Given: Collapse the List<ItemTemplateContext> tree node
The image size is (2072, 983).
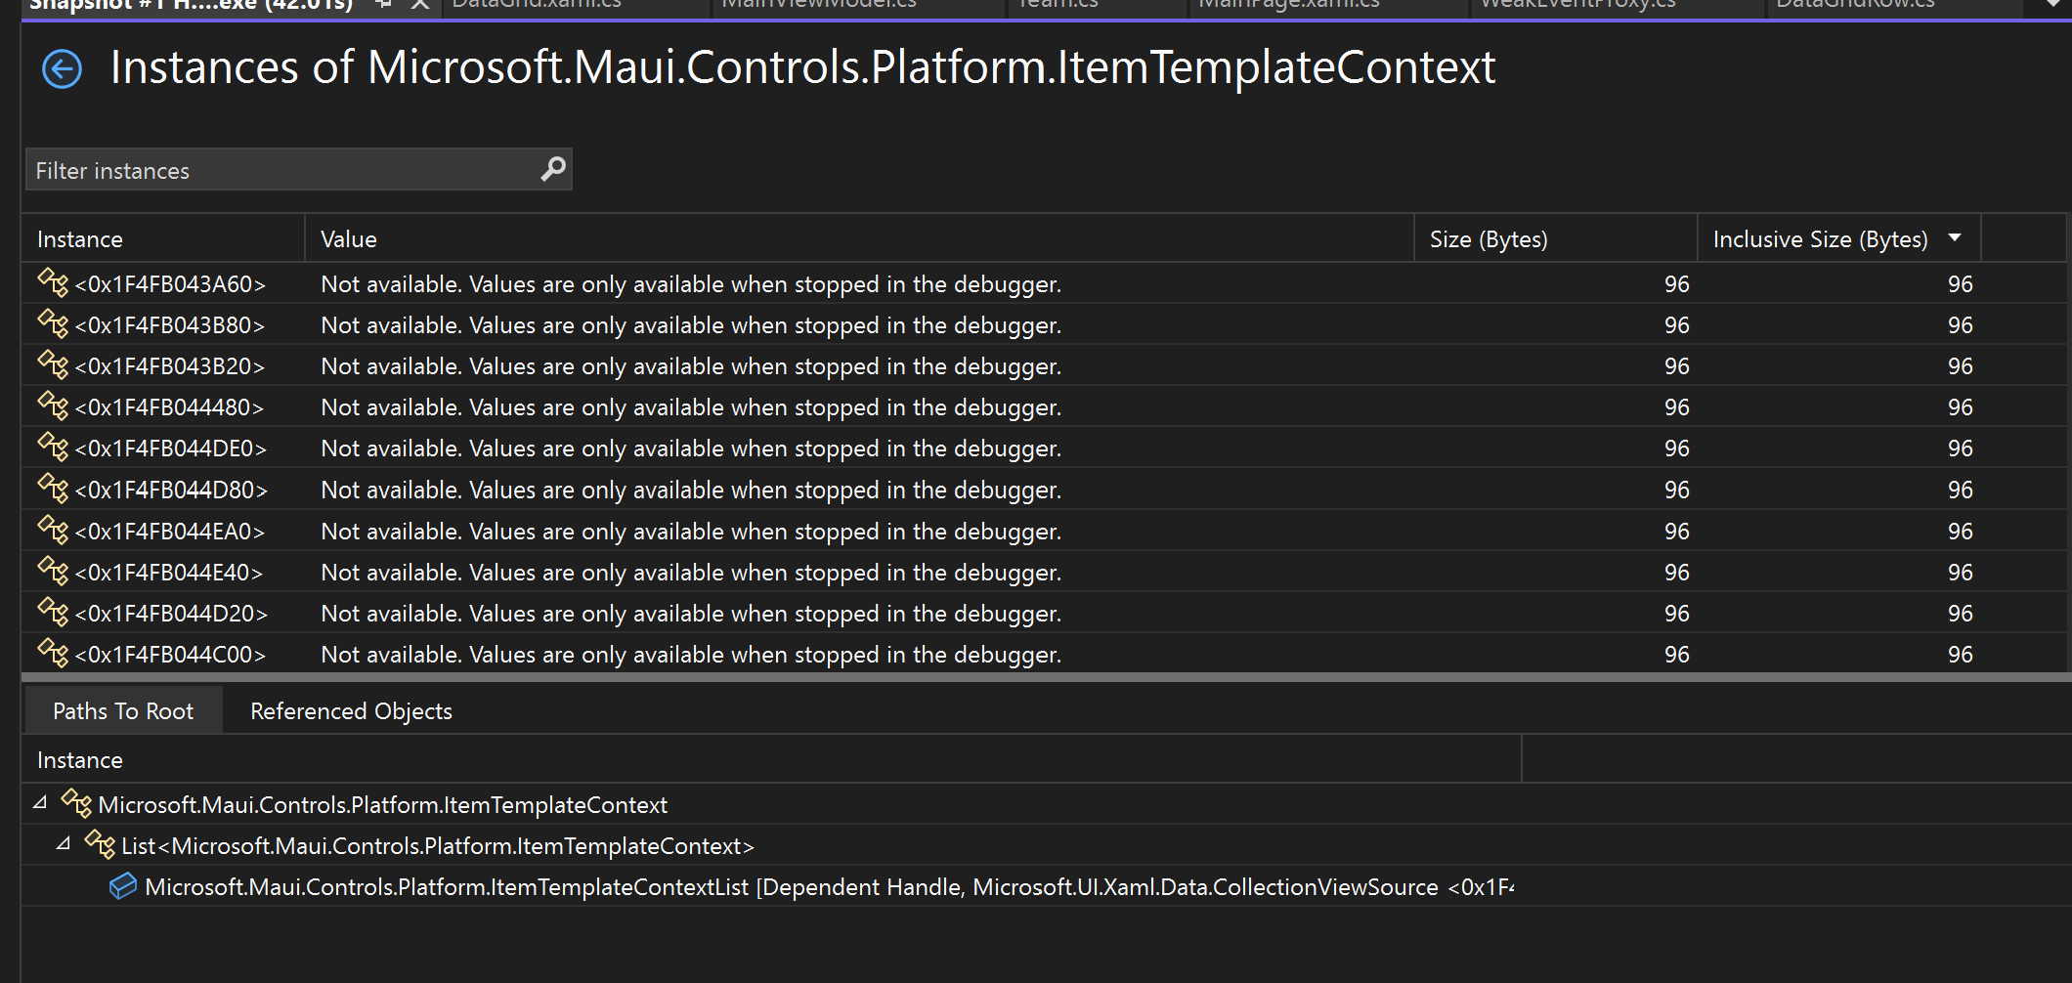Looking at the screenshot, I should click(64, 843).
